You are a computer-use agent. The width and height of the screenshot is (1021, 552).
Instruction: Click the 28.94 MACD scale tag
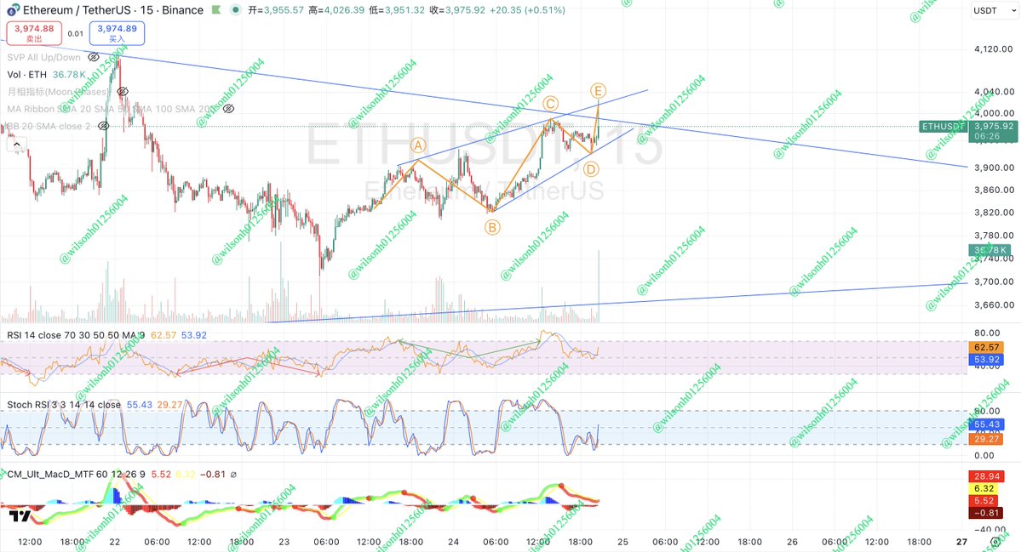(x=986, y=476)
